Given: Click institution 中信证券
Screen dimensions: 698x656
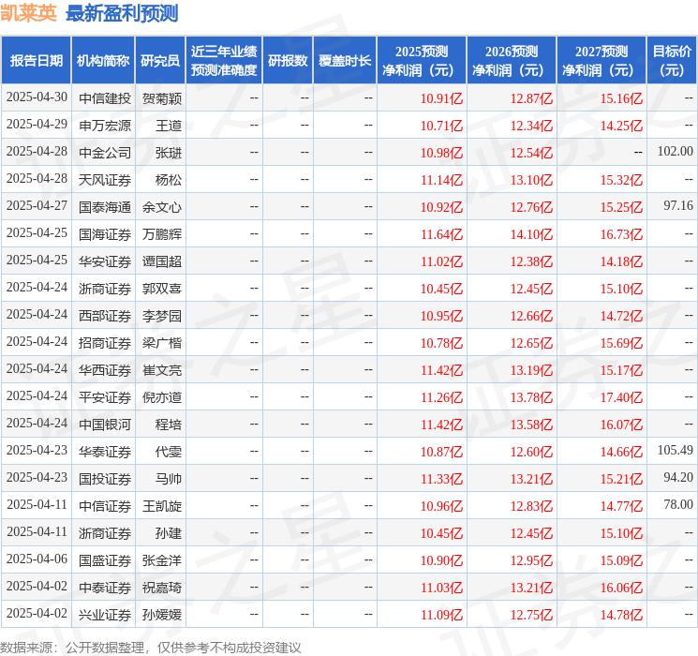Looking at the screenshot, I should 105,506.
